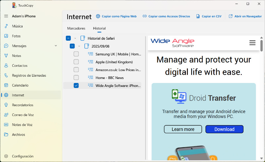Viewport: 265px width, 162px height.
Task: Click the 2025/09/08 folder document icon
Action: click(x=86, y=46)
